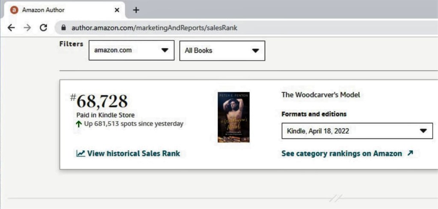The height and width of the screenshot is (209, 438).
Task: Open the Kindle, April 18, 2022 edition dropdown
Action: click(357, 131)
